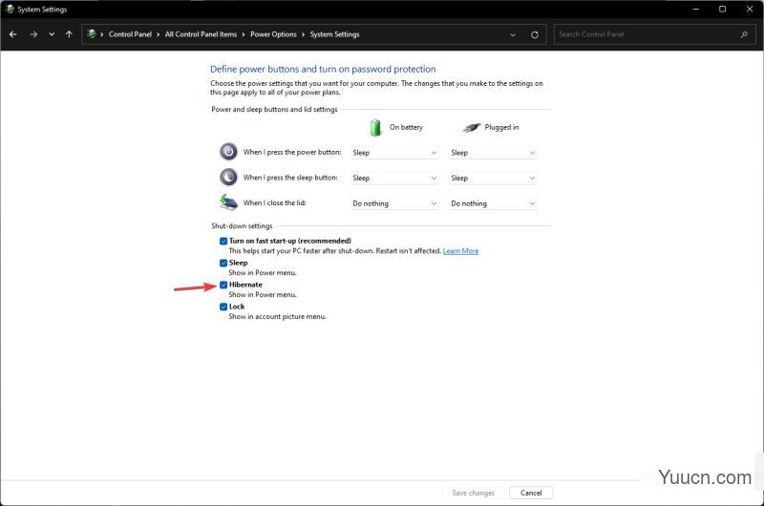The width and height of the screenshot is (764, 506).
Task: Expand the chevron after Control Panel breadcrumb
Action: pos(159,34)
